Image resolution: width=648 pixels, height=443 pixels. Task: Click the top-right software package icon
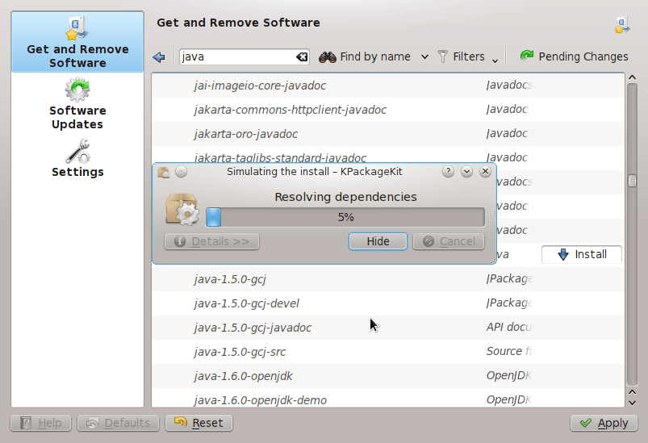pos(622,25)
